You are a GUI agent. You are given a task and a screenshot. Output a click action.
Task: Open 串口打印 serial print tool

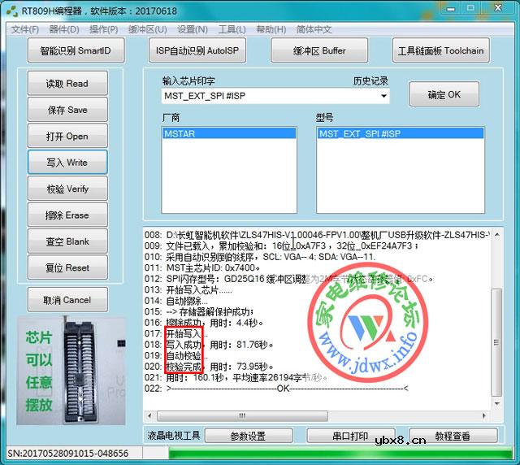pyautogui.click(x=350, y=436)
